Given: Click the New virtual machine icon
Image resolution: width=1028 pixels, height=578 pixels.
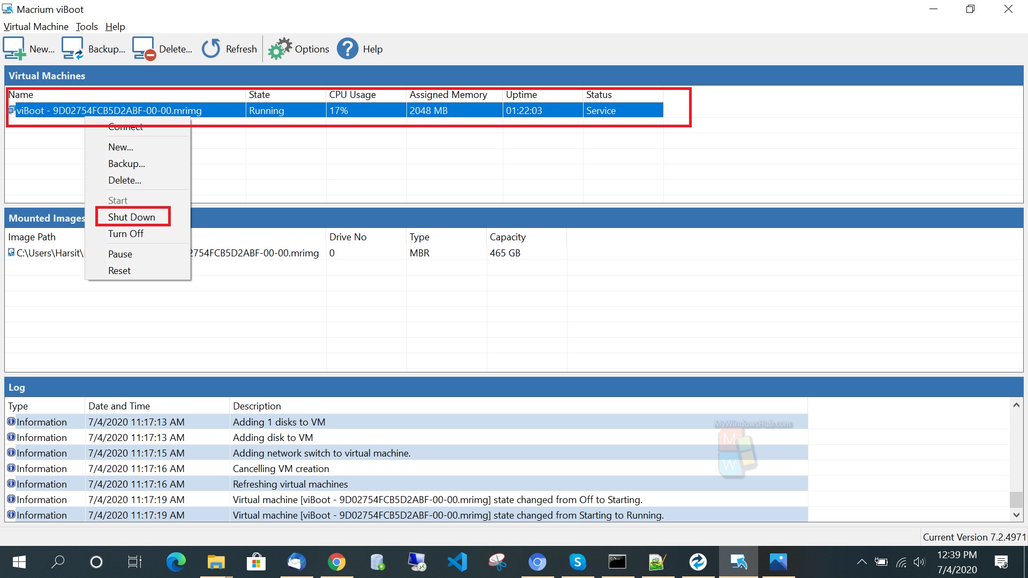Looking at the screenshot, I should coord(14,48).
